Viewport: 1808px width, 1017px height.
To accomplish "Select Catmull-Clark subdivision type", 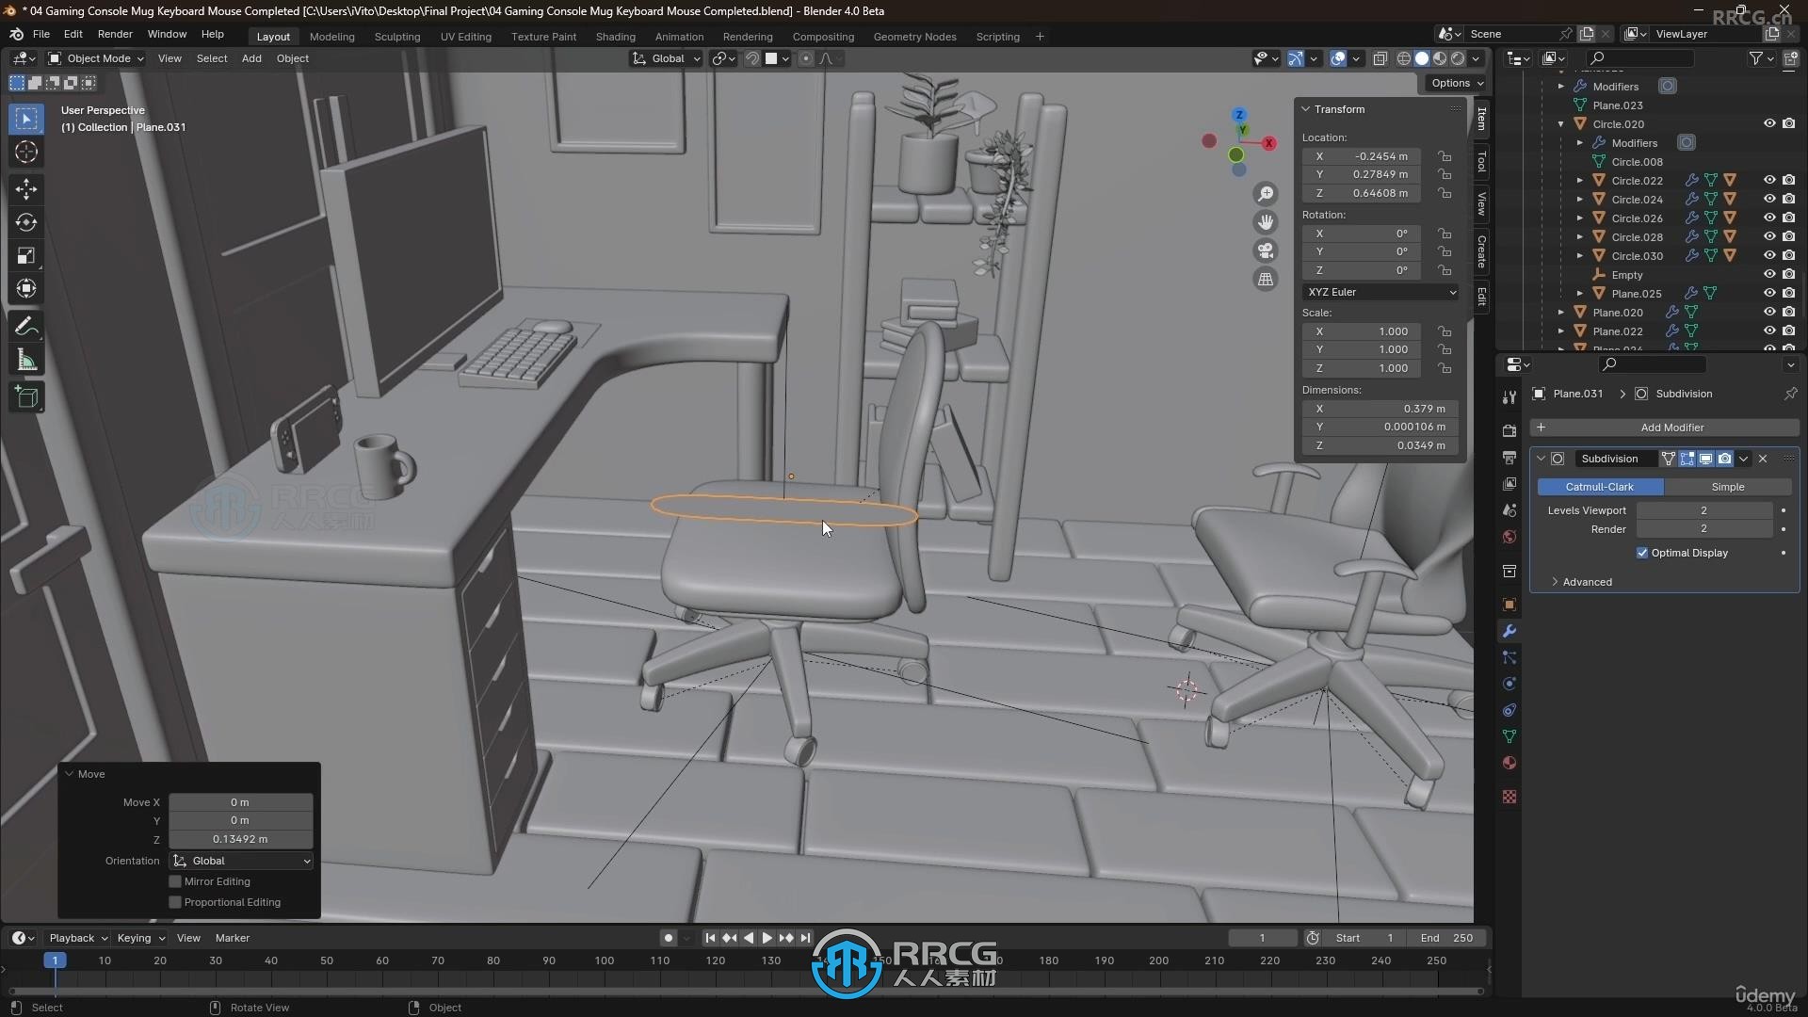I will pos(1600,487).
